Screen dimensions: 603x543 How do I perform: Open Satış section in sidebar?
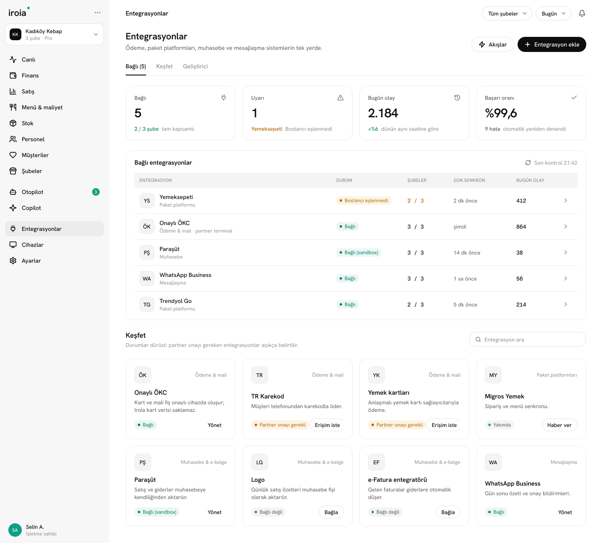coord(54,91)
